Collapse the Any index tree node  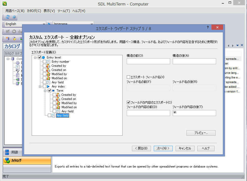pyautogui.click(x=40, y=86)
